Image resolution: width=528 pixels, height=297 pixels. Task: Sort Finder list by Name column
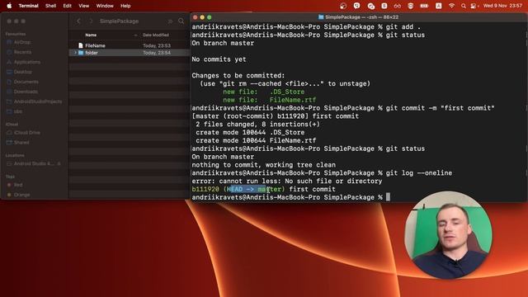pos(91,35)
